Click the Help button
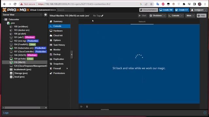 [201, 16]
